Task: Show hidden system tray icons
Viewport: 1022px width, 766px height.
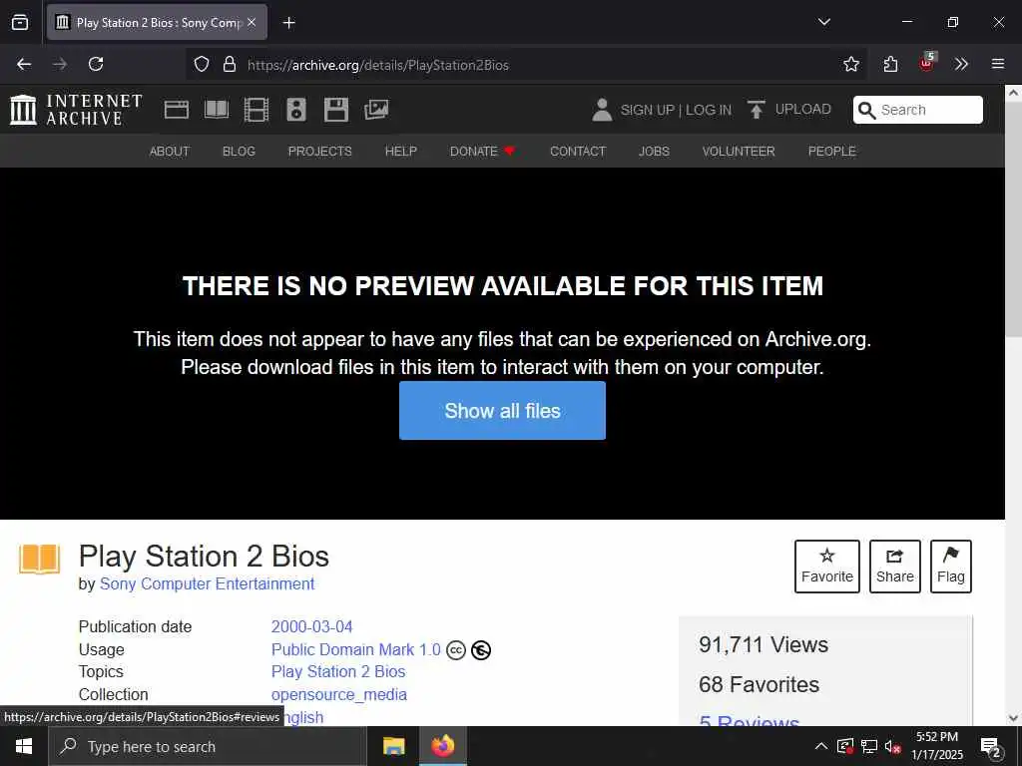Action: pyautogui.click(x=821, y=746)
